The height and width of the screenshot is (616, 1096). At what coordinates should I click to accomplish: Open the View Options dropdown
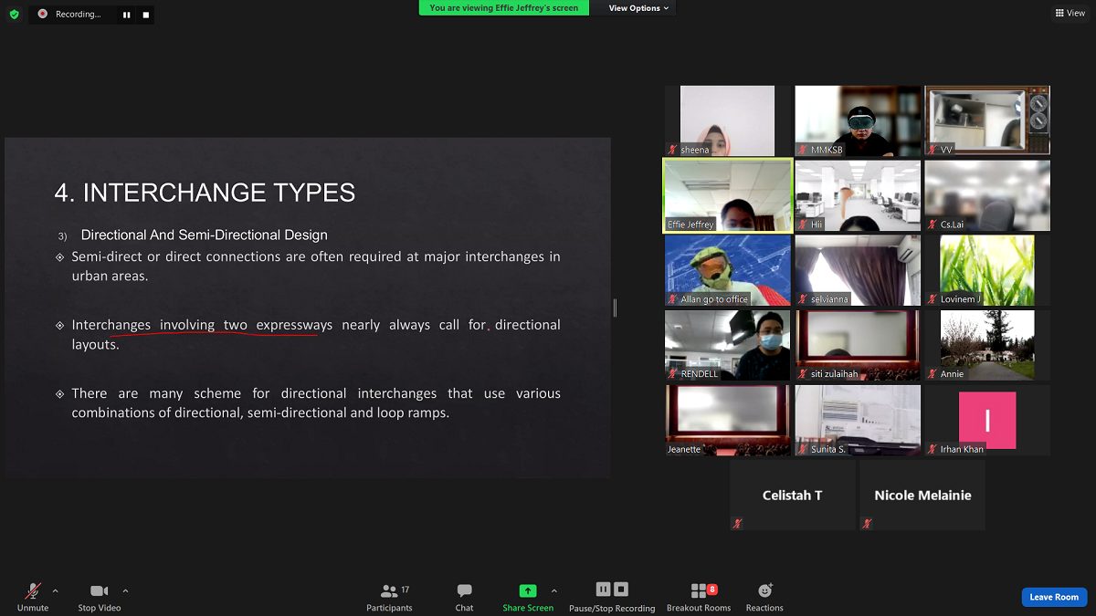point(638,8)
